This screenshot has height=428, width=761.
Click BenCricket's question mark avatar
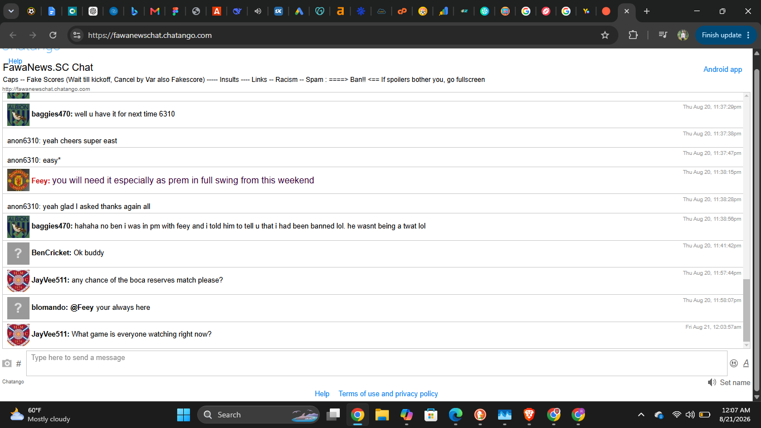click(18, 254)
